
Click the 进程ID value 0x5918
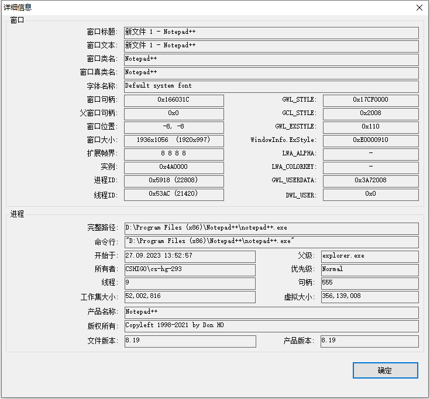(174, 181)
